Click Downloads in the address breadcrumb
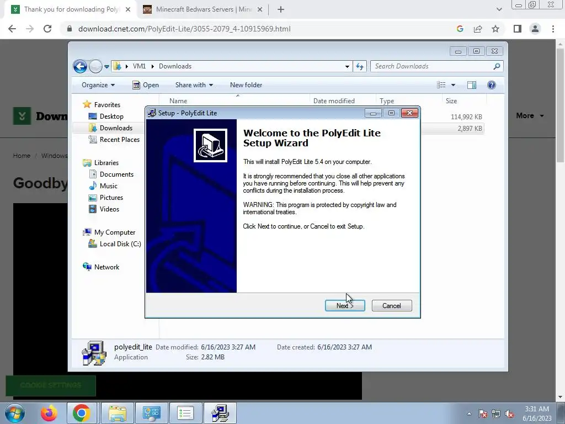The height and width of the screenshot is (424, 565). pos(175,66)
